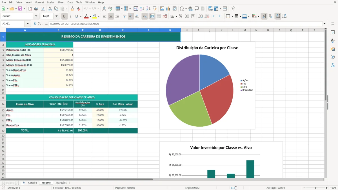The width and height of the screenshot is (338, 190).
Task: Insert image from toolbar
Action: pyautogui.click(x=162, y=9)
